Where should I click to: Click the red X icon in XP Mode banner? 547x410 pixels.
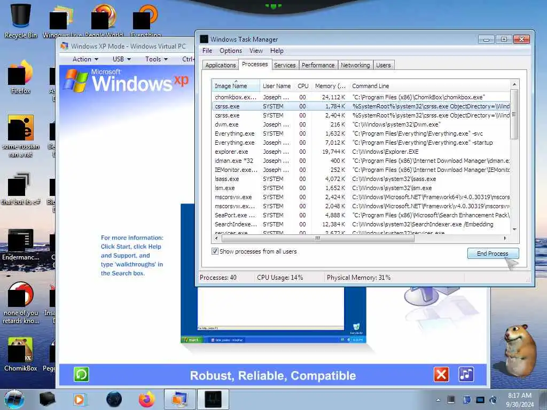(x=441, y=374)
